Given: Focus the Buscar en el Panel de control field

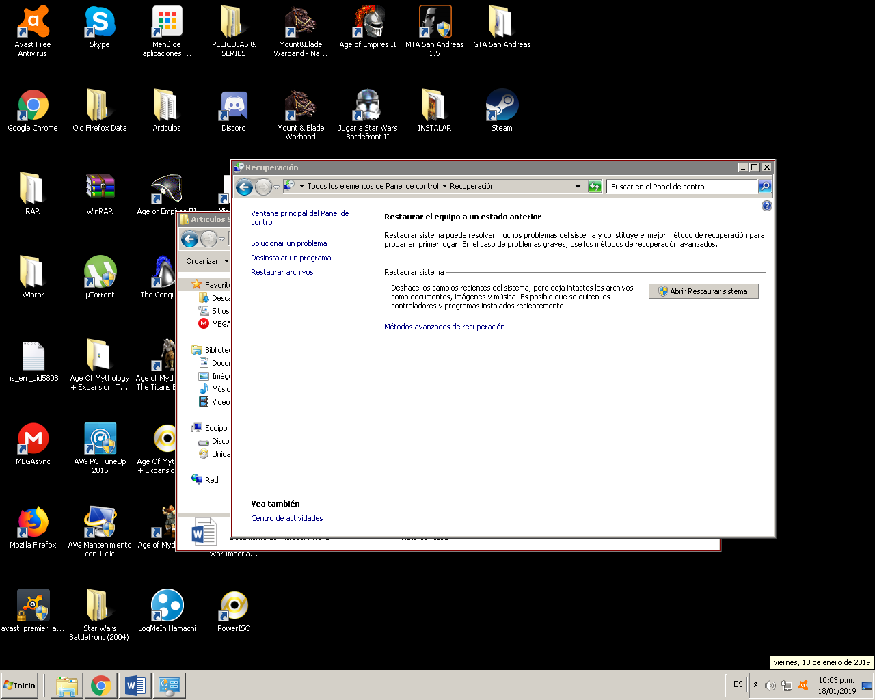Looking at the screenshot, I should tap(682, 187).
